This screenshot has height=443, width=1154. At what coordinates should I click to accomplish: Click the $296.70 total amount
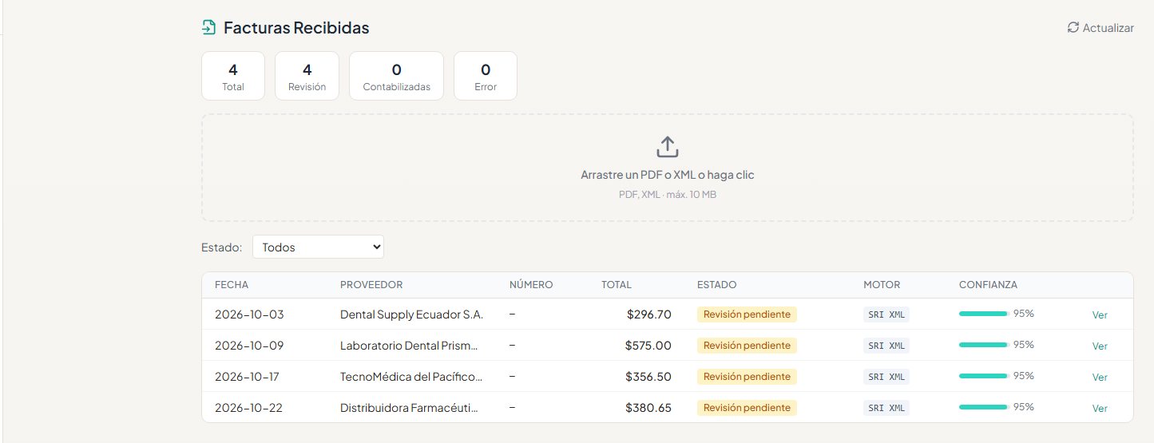tap(649, 314)
